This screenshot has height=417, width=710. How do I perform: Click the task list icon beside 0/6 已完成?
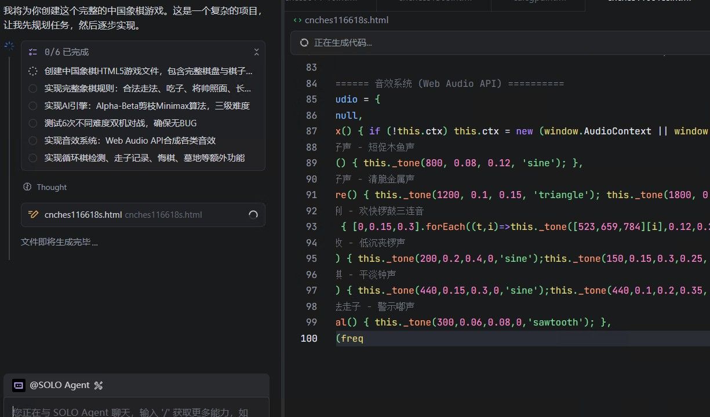32,52
